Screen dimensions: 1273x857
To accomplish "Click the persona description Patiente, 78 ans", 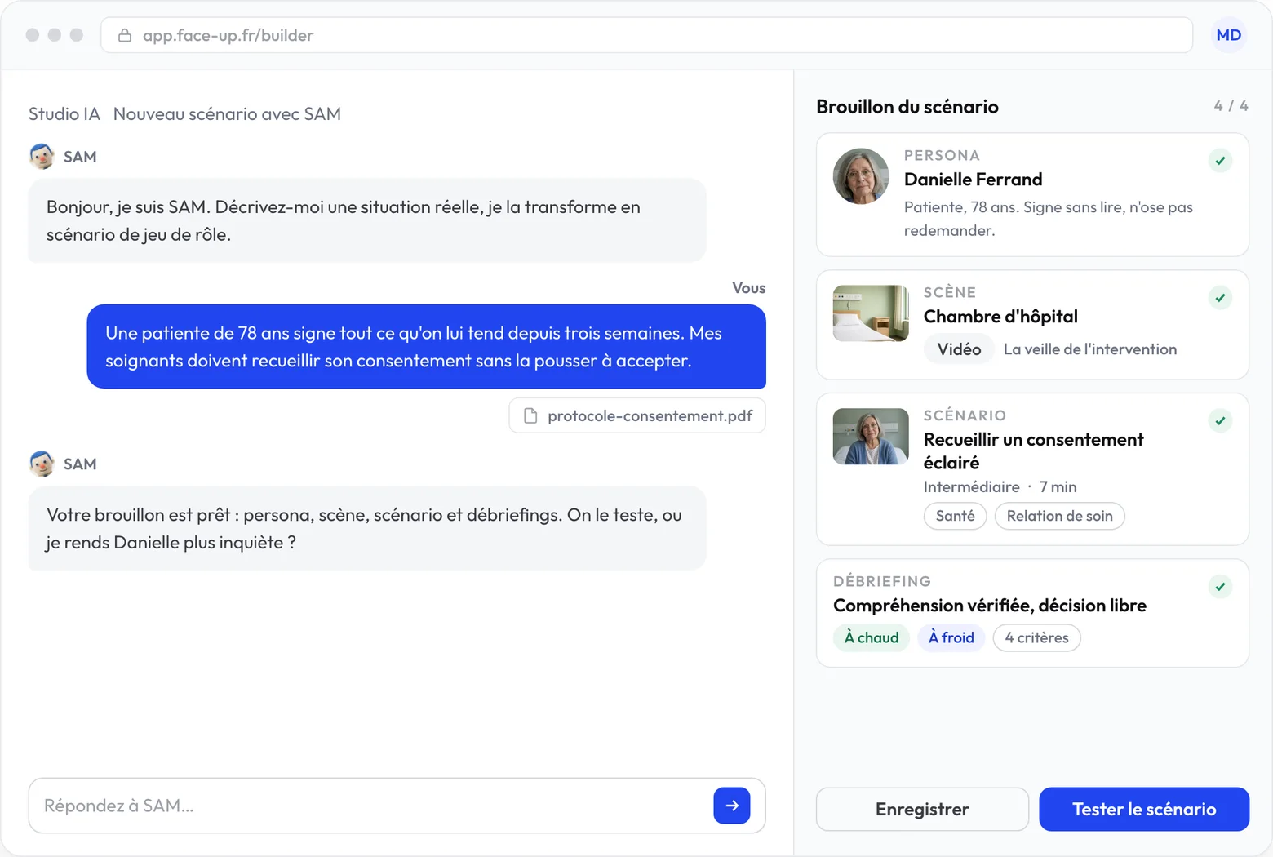I will click(1049, 219).
